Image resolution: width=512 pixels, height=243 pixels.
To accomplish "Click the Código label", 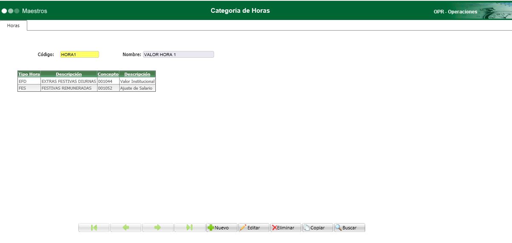I will pos(46,54).
